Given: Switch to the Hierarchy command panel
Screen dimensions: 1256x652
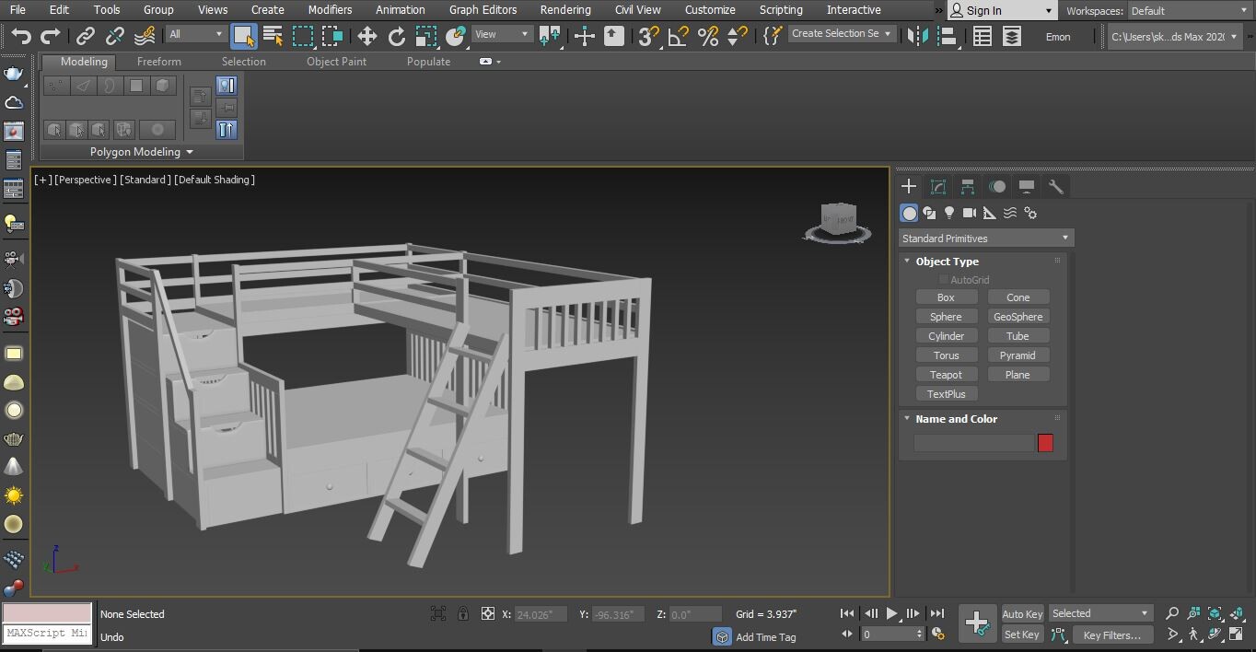Looking at the screenshot, I should pyautogui.click(x=968, y=186).
